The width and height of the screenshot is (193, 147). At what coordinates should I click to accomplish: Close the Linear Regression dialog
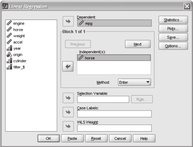pos(187,6)
